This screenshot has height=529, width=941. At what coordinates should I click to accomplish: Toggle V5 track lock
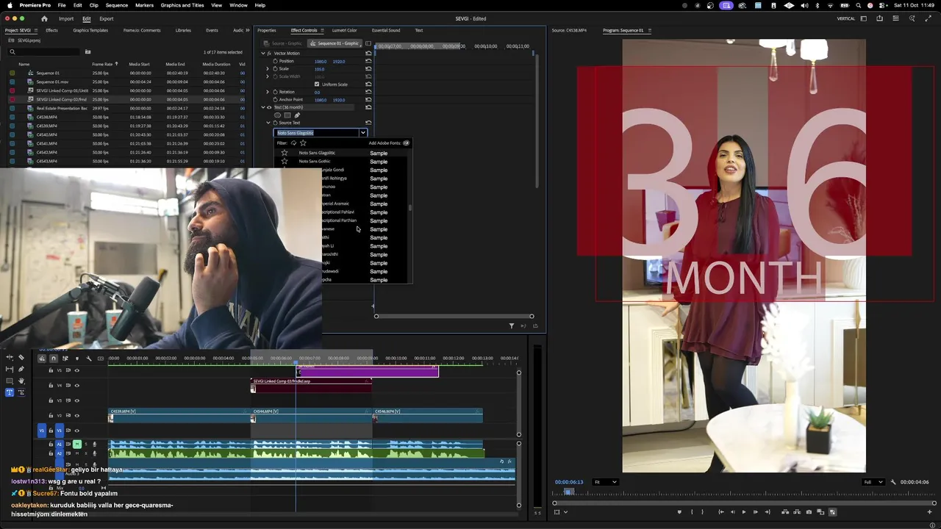(51, 370)
